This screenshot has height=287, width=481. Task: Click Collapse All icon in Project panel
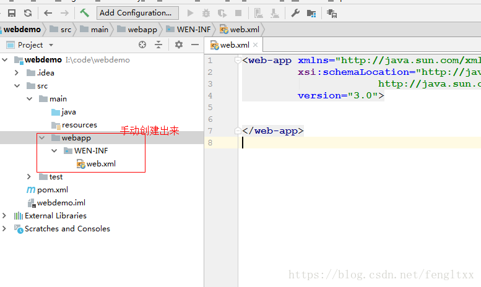(158, 45)
